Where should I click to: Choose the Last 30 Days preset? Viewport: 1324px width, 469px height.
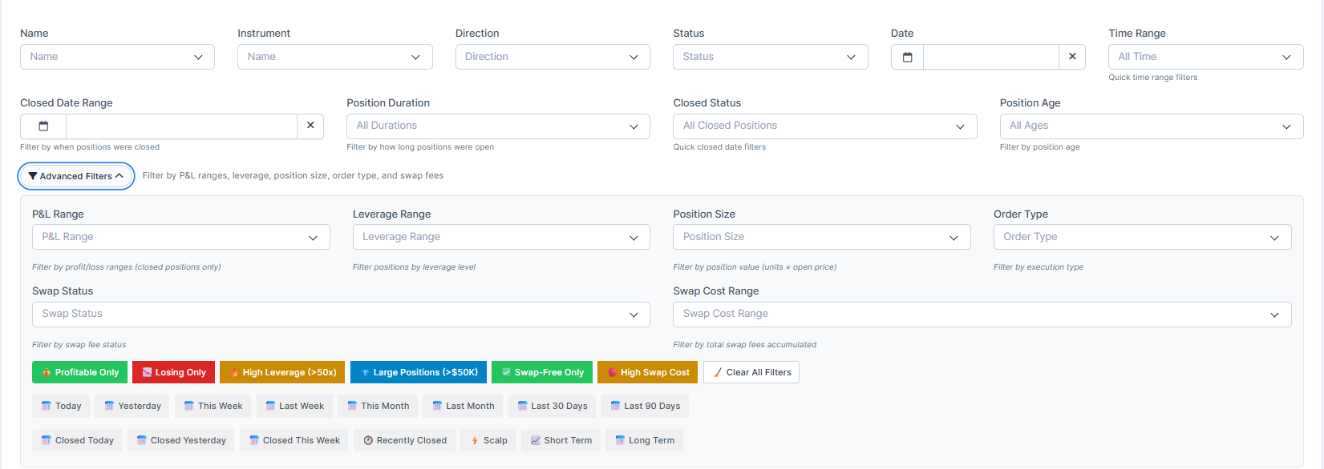point(552,407)
